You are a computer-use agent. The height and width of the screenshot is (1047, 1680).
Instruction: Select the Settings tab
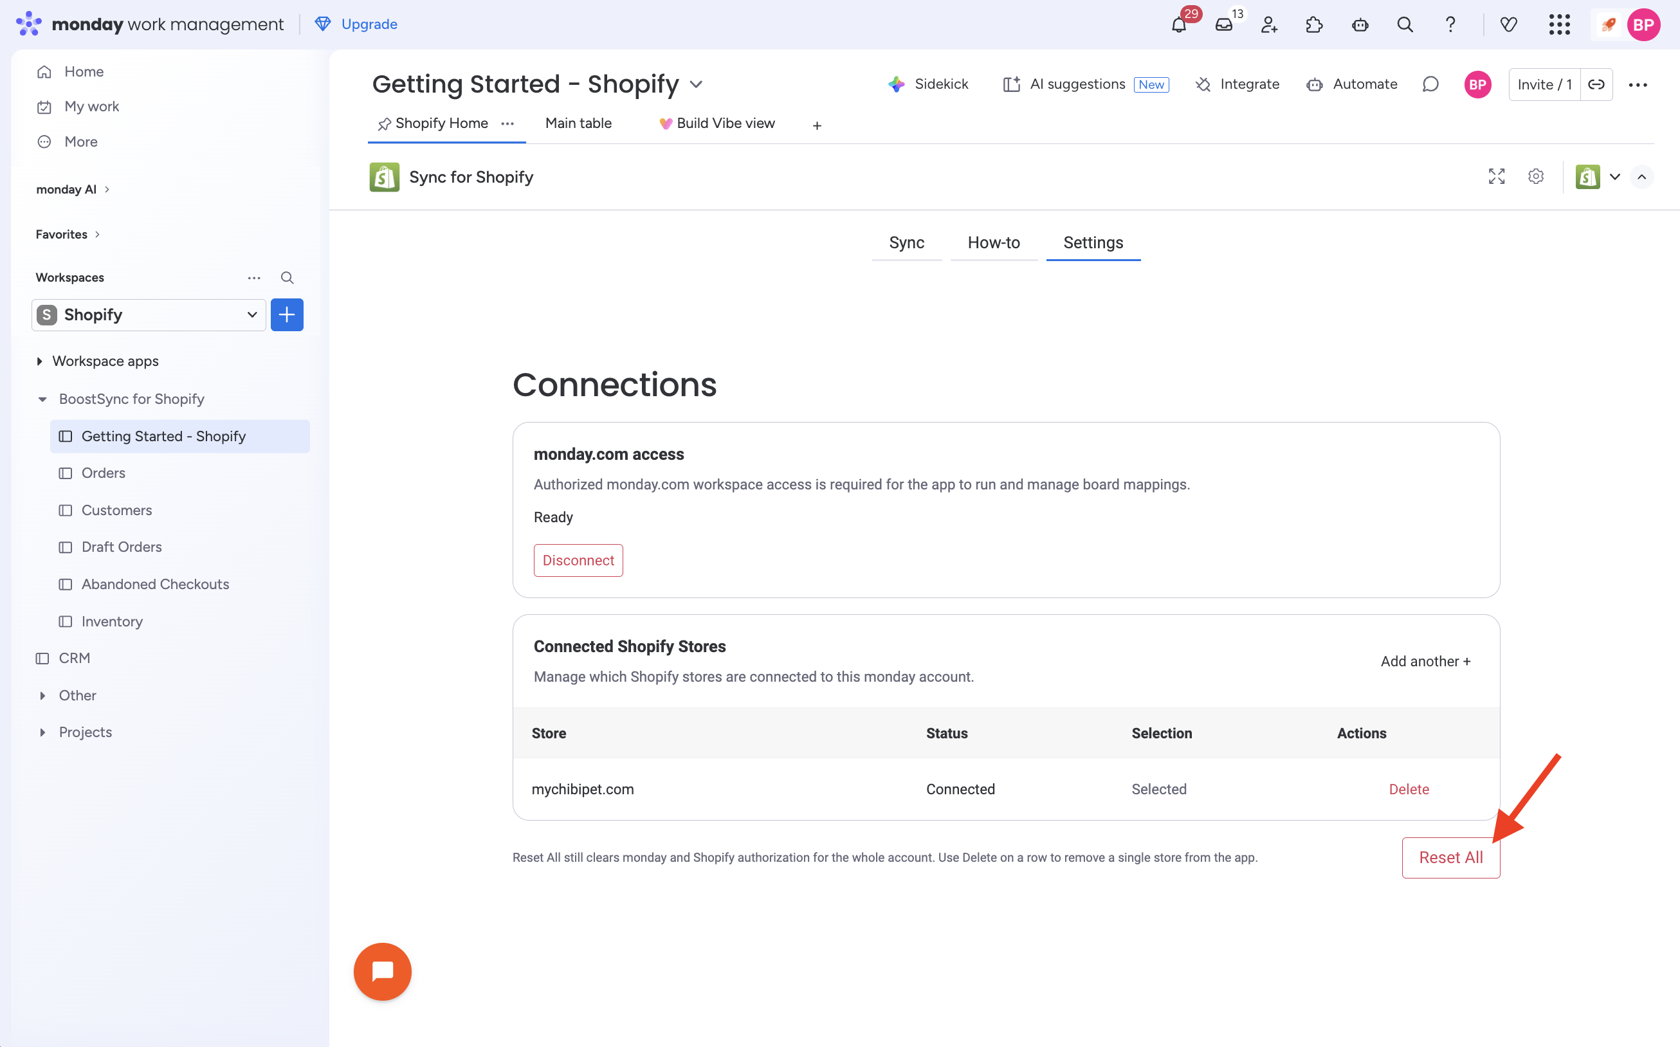pyautogui.click(x=1093, y=243)
